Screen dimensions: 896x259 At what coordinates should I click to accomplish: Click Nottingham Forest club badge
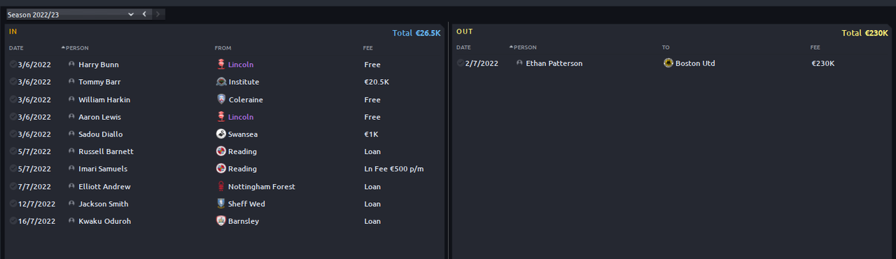221,186
